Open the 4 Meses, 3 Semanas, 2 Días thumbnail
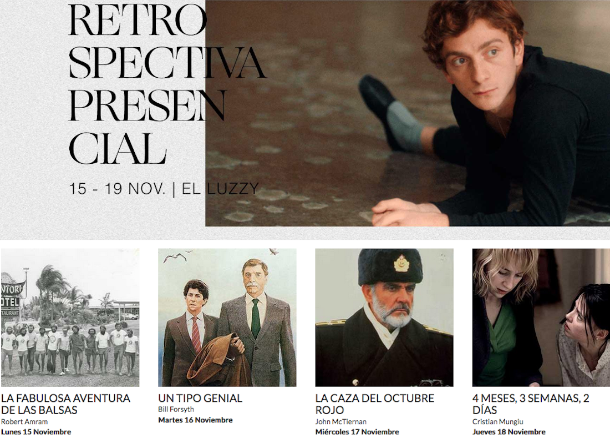Image resolution: width=610 pixels, height=443 pixels. coord(541,318)
